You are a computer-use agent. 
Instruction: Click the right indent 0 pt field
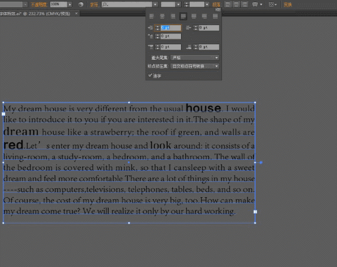[209, 28]
